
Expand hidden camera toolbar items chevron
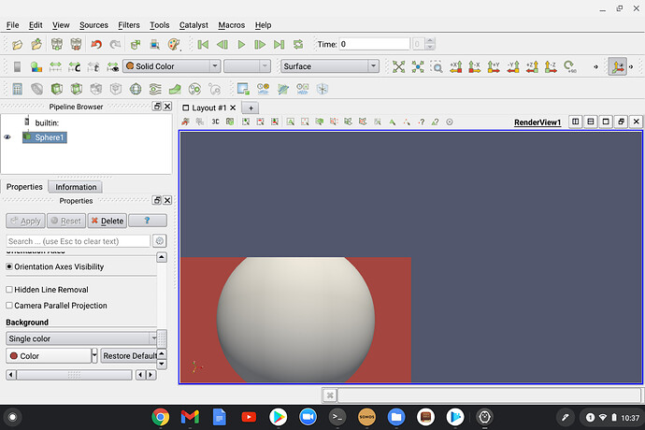point(595,66)
